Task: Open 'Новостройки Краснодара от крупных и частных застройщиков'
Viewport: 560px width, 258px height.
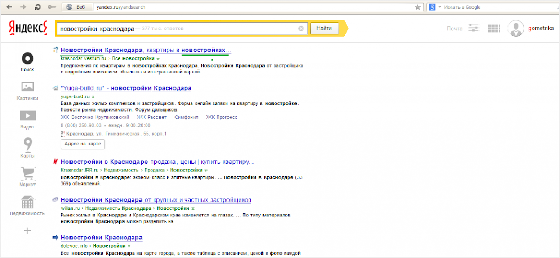Action: pyautogui.click(x=156, y=200)
